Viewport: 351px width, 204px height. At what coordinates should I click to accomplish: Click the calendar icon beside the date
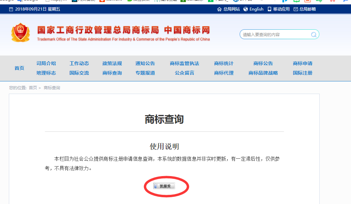click(x=11, y=9)
